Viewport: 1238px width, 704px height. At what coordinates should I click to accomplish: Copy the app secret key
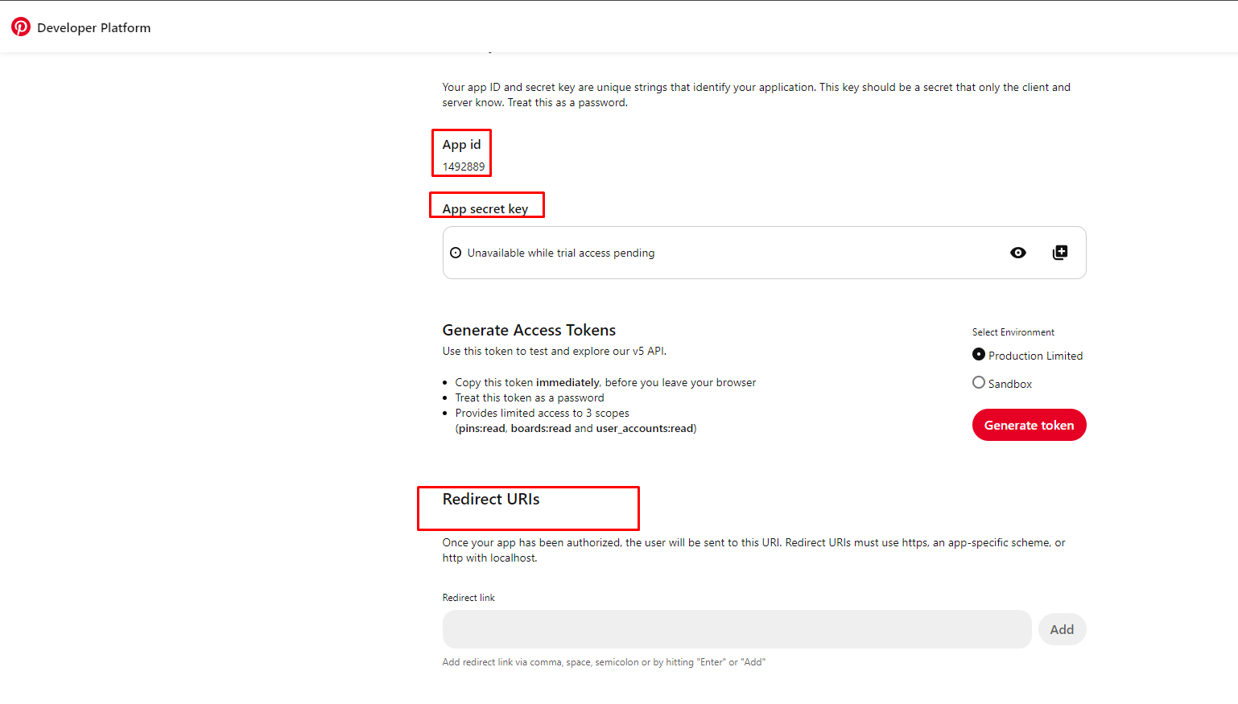click(x=1060, y=252)
